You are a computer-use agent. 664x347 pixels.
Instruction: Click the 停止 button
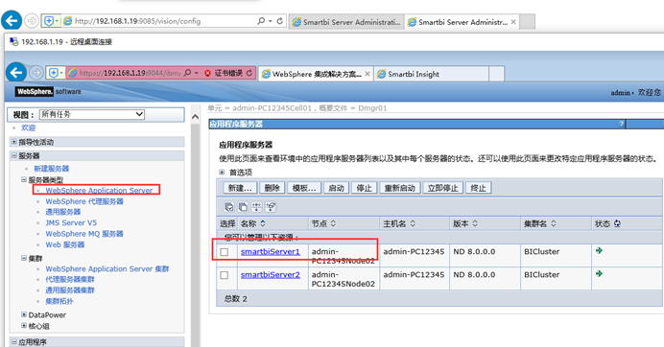click(x=365, y=188)
